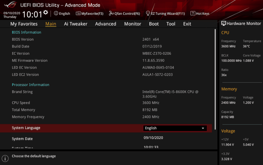Click the System Language dropdown arrow
The width and height of the screenshot is (263, 165).
[203, 128]
